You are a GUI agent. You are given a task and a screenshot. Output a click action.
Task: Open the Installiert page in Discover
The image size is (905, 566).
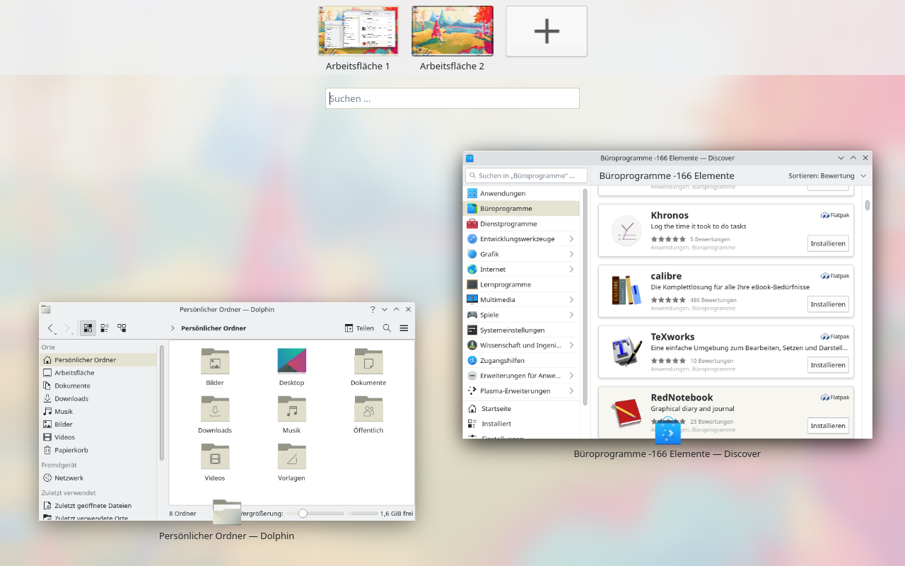(521, 424)
